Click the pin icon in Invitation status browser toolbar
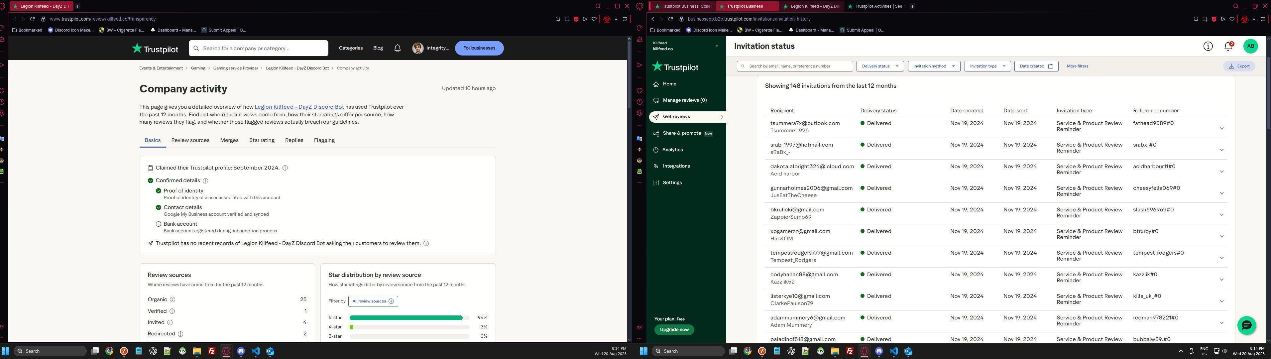This screenshot has height=359, width=1271. [1196, 19]
